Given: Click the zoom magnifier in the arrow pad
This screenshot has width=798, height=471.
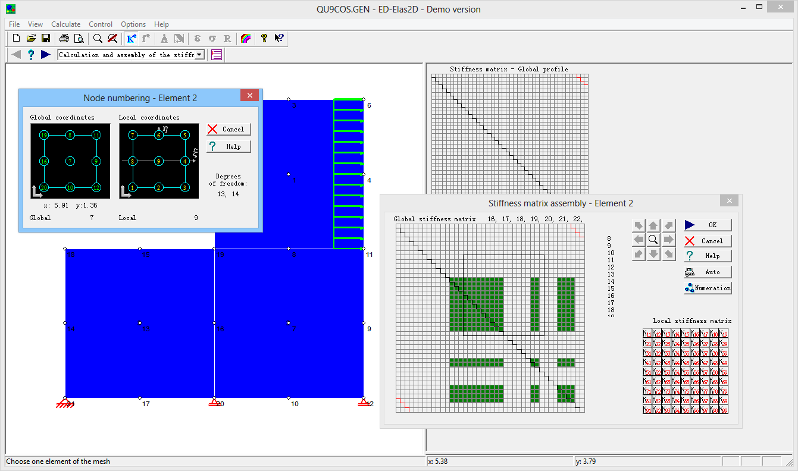Looking at the screenshot, I should click(653, 239).
